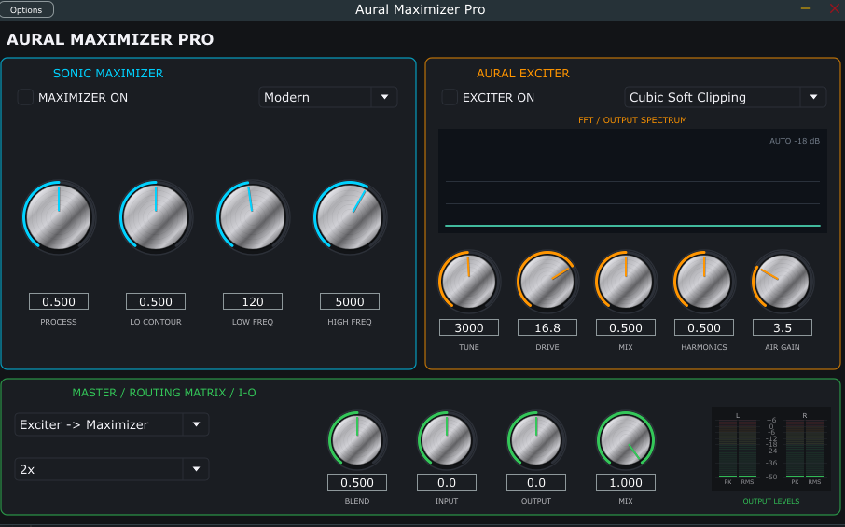Click the AURAL EXCITER section title

coord(522,74)
